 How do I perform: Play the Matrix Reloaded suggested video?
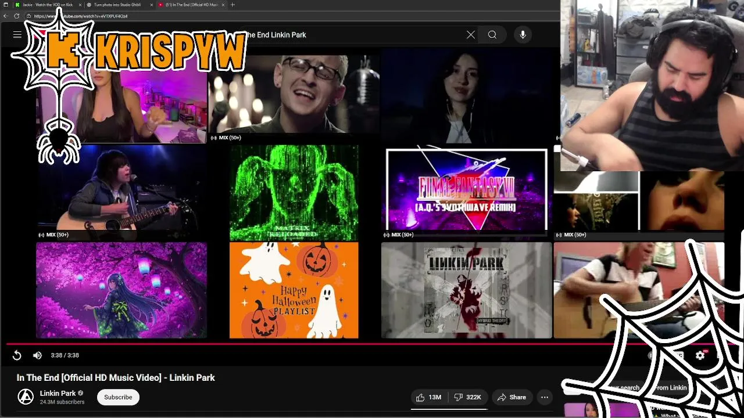(294, 193)
